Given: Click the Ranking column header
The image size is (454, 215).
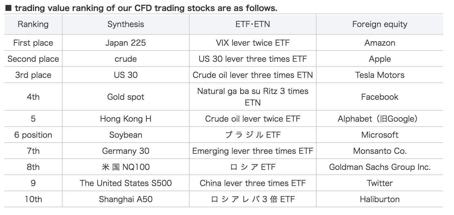Looking at the screenshot, I should pos(33,24).
